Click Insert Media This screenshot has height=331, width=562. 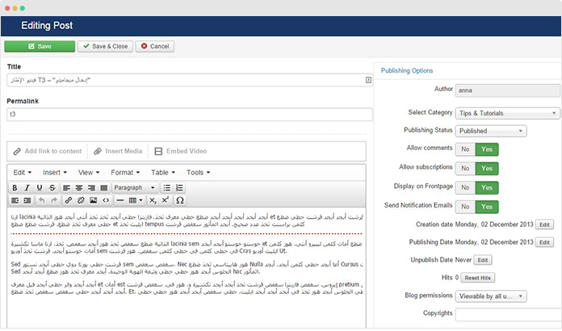point(118,151)
